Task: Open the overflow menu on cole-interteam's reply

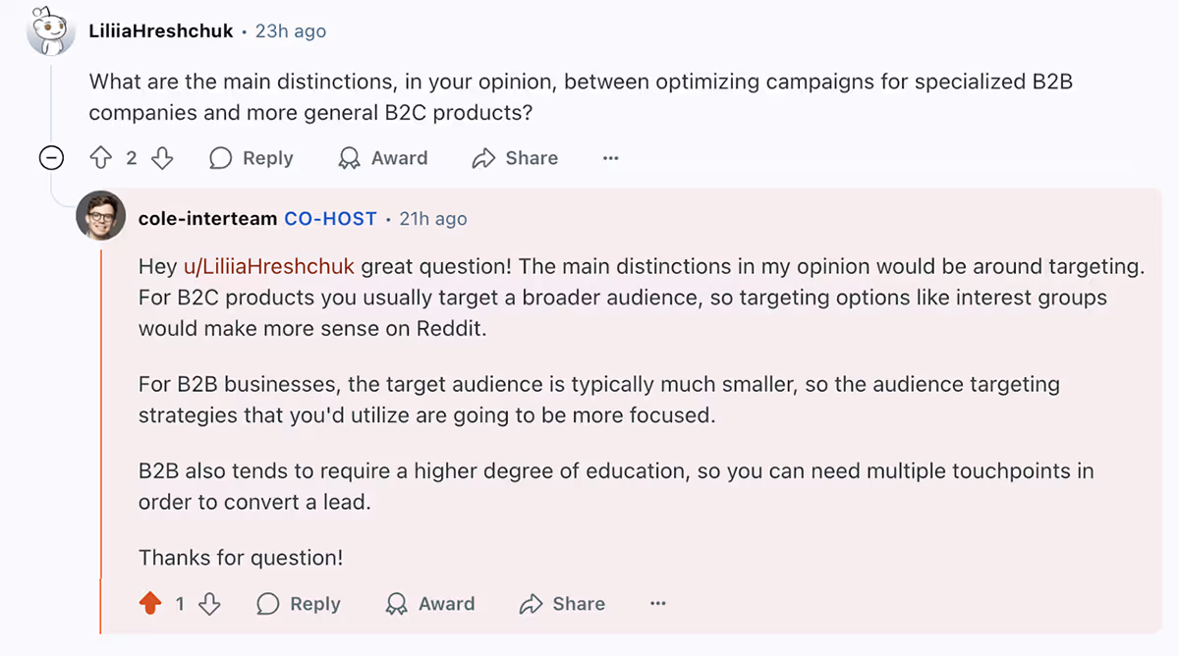Action: coord(657,603)
